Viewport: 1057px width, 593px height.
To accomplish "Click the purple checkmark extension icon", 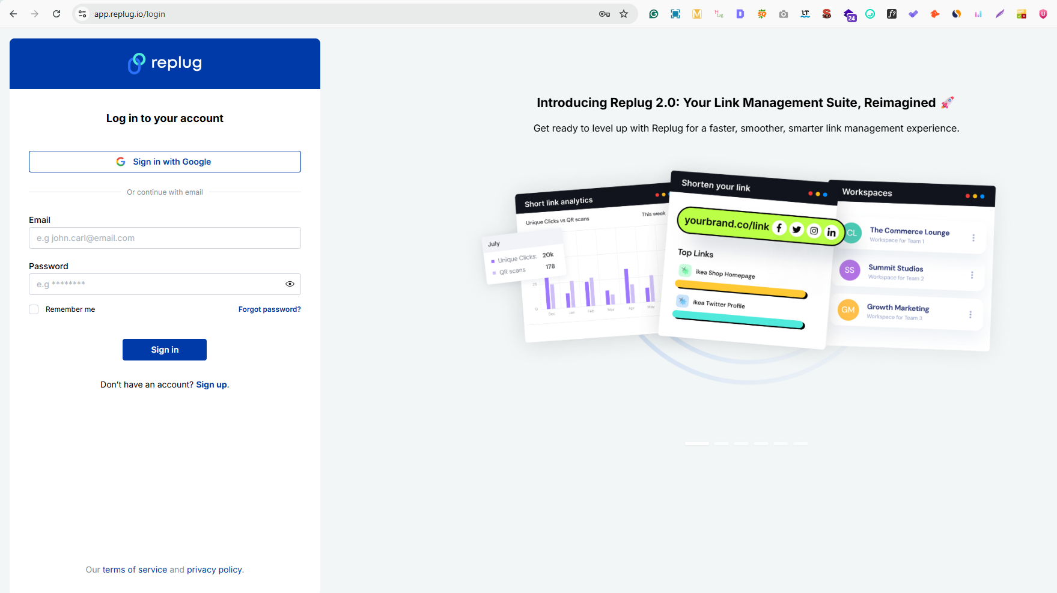I will pos(913,13).
